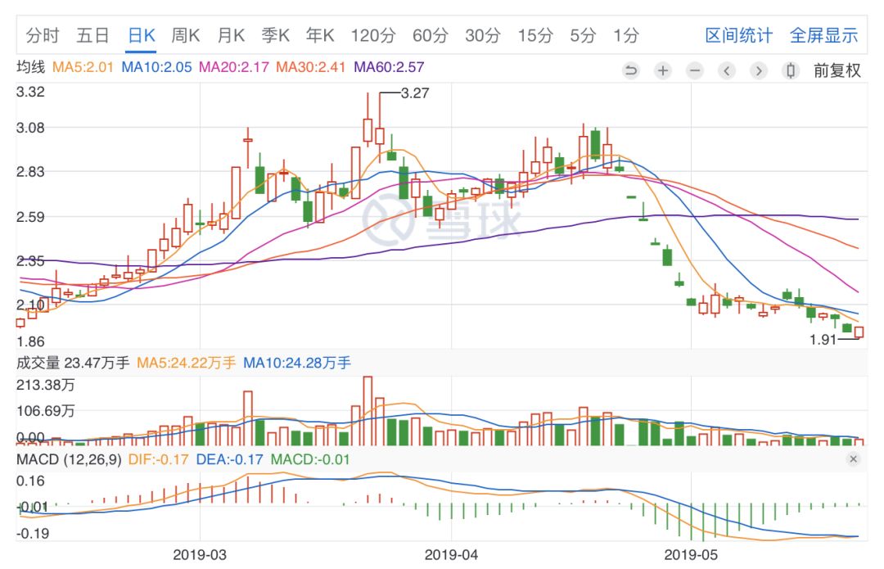Click the MACD (12,26,9) label
This screenshot has height=569, width=884.
click(x=69, y=459)
